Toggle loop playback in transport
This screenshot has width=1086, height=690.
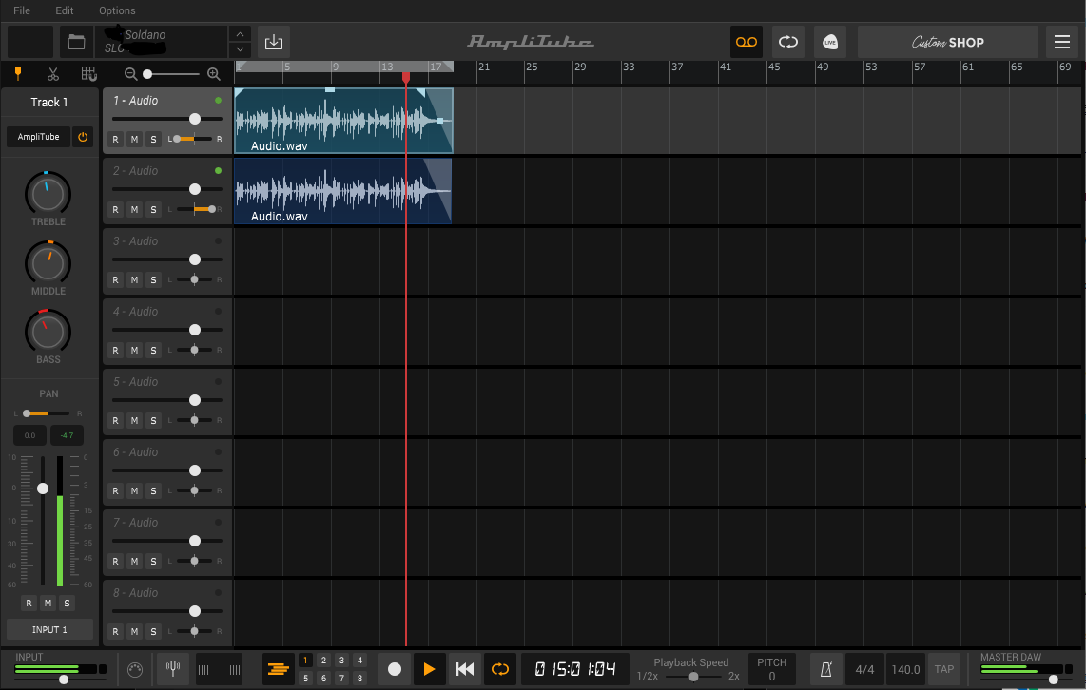(x=499, y=669)
